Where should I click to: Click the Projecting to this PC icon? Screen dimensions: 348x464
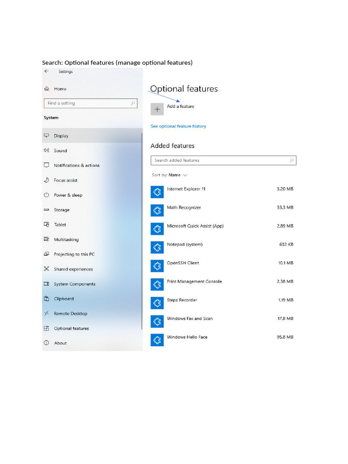(x=47, y=254)
